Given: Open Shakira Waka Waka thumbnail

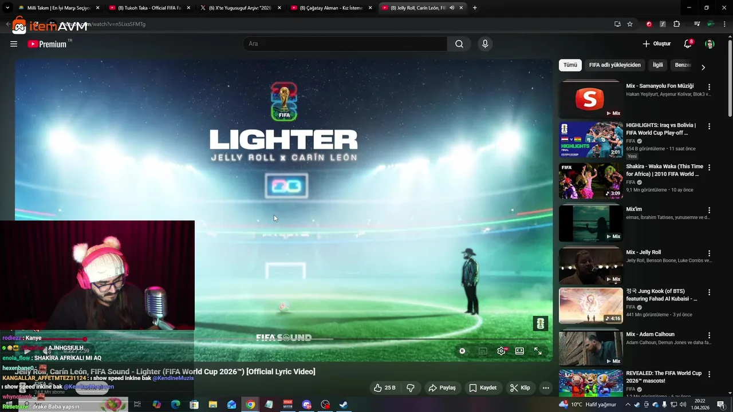Looking at the screenshot, I should point(590,181).
